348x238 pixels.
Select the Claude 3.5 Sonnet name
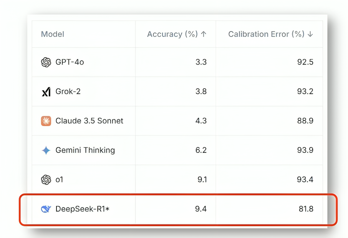coord(89,121)
